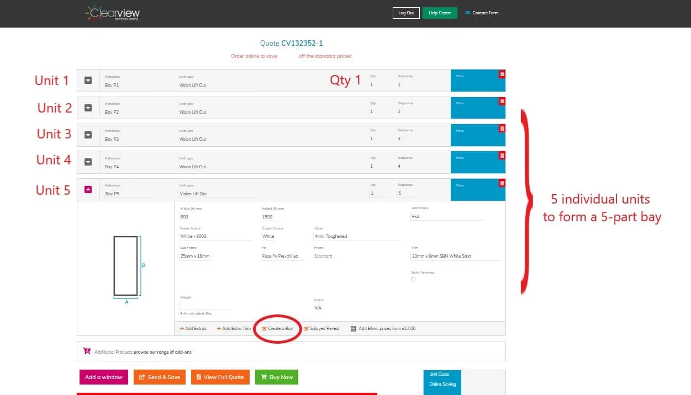Delete the Bay P1 unit with trash icon

[502, 74]
